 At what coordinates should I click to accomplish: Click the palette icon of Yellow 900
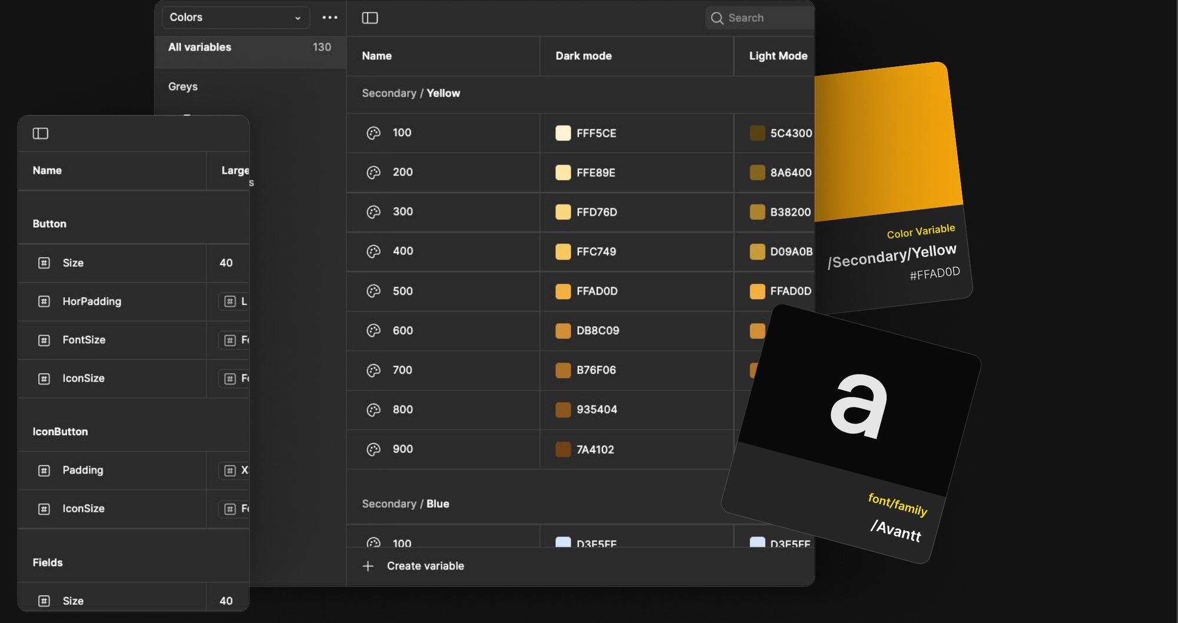(x=373, y=449)
